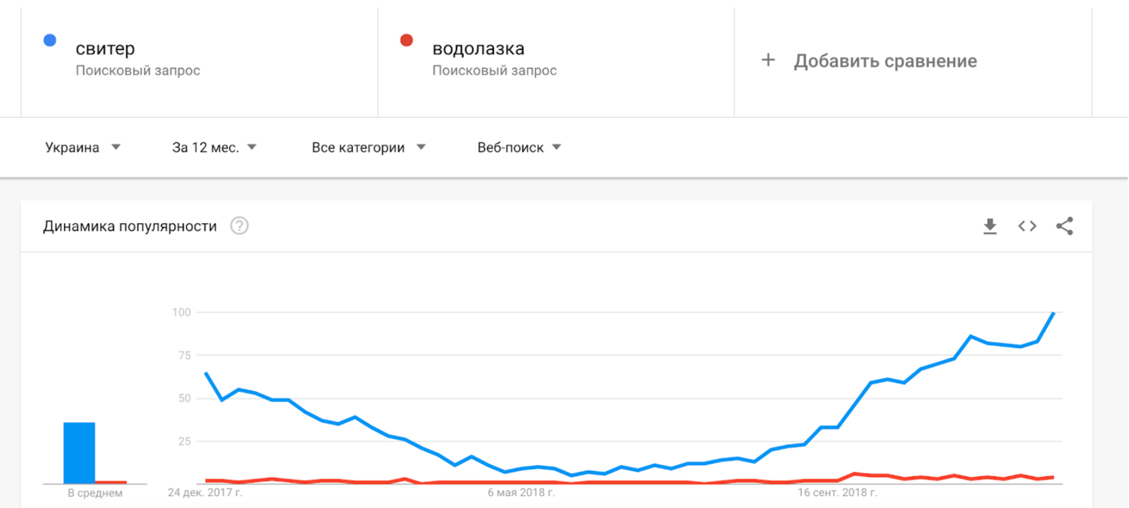Share the popularity dynamics chart
This screenshot has height=508, width=1129.
point(1064,226)
